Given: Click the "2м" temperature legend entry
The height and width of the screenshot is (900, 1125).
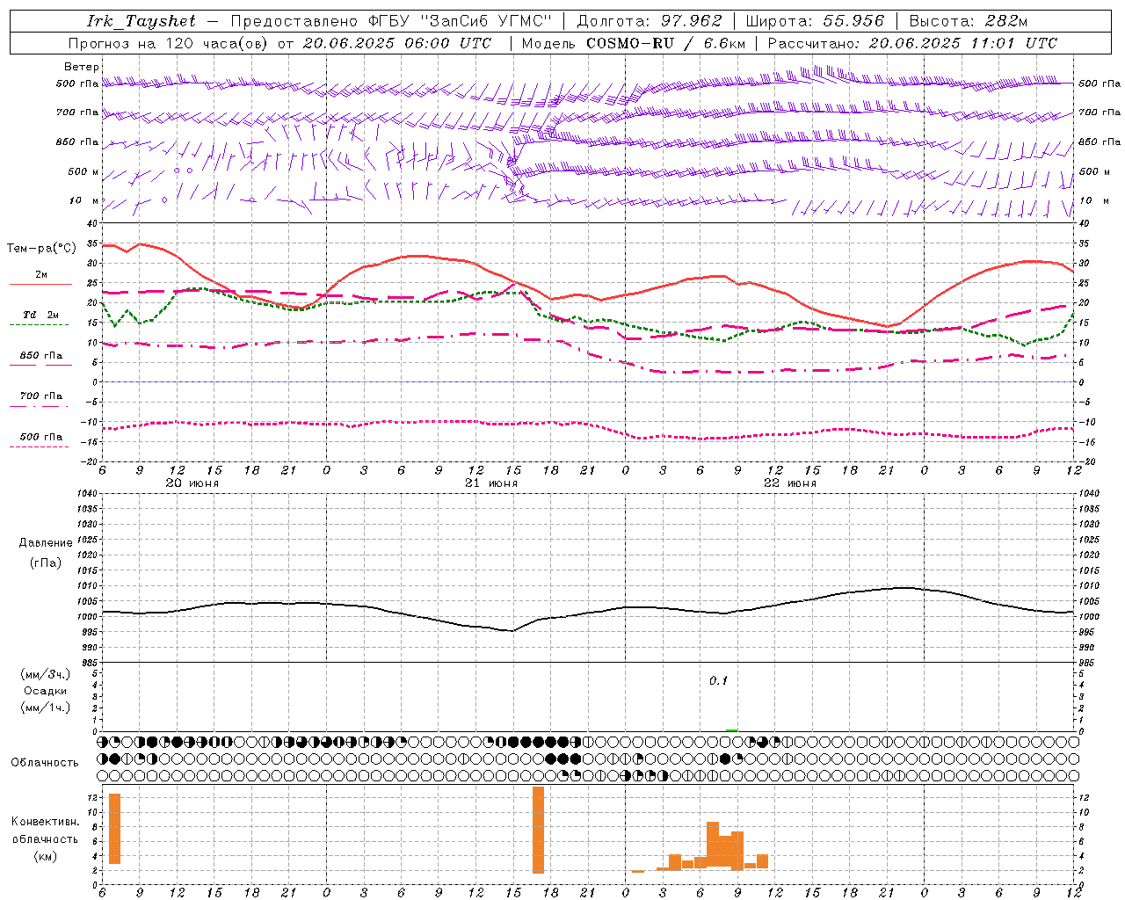Looking at the screenshot, I should pyautogui.click(x=41, y=274).
